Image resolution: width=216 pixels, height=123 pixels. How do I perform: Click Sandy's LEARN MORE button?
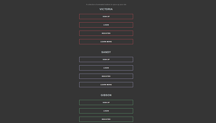click(x=106, y=85)
